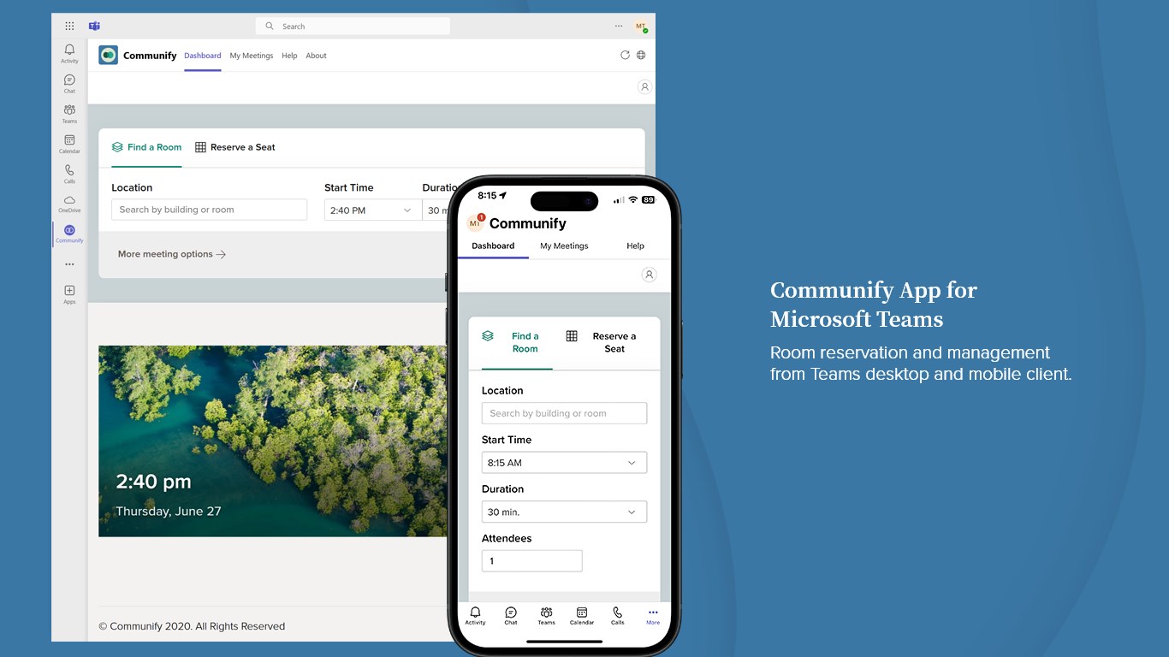The height and width of the screenshot is (657, 1169).
Task: Open OneDrive in the desktop sidebar
Action: [69, 204]
